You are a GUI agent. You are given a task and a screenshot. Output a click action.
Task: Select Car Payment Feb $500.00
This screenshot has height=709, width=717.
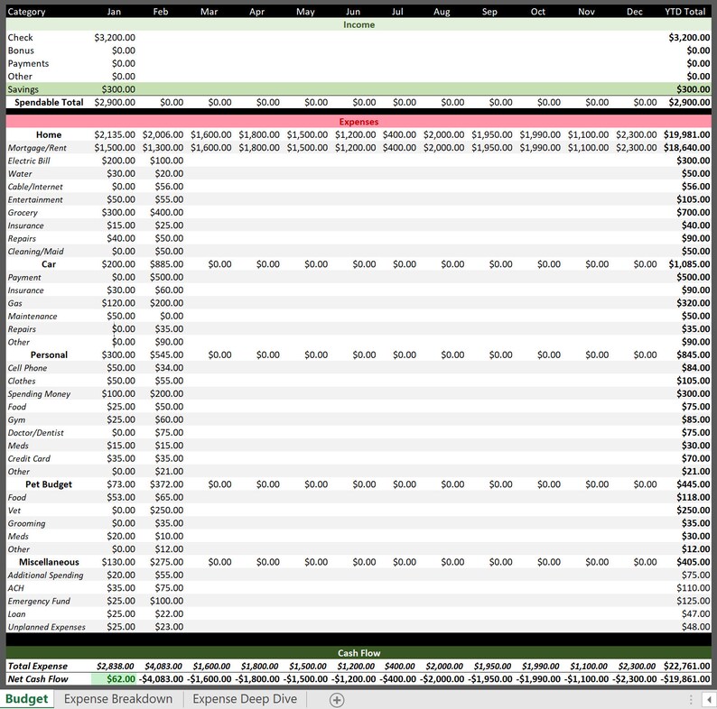[166, 277]
